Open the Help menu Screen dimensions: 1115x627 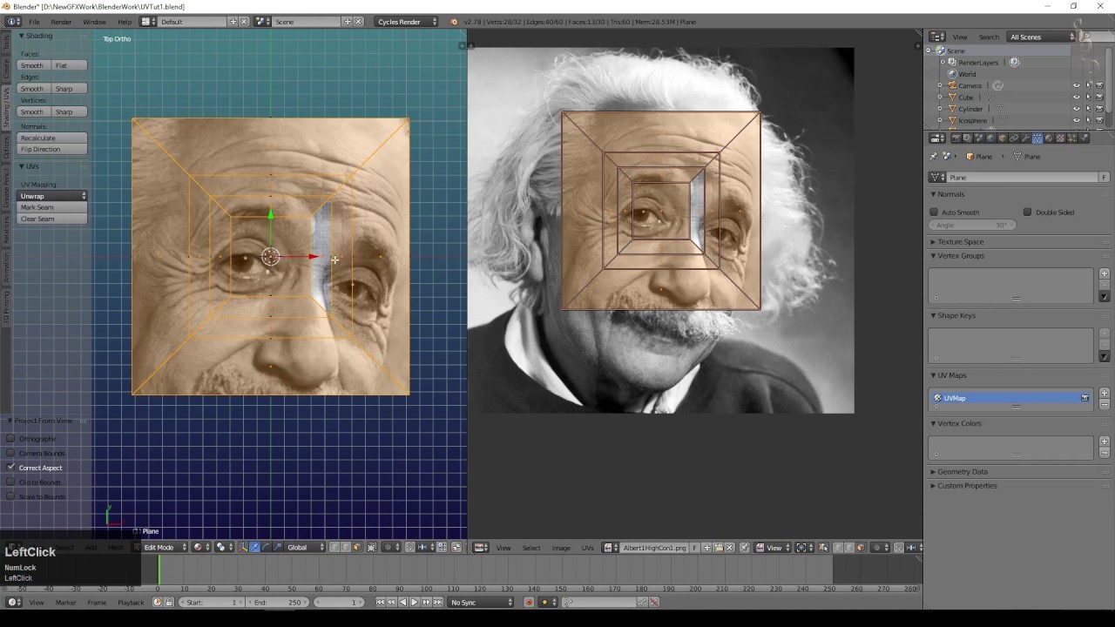click(125, 22)
